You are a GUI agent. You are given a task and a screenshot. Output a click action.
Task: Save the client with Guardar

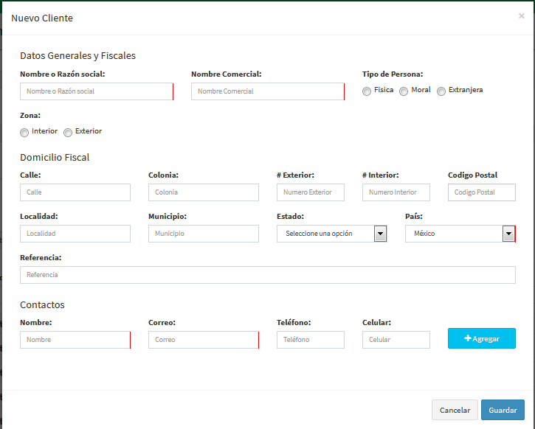pos(503,410)
